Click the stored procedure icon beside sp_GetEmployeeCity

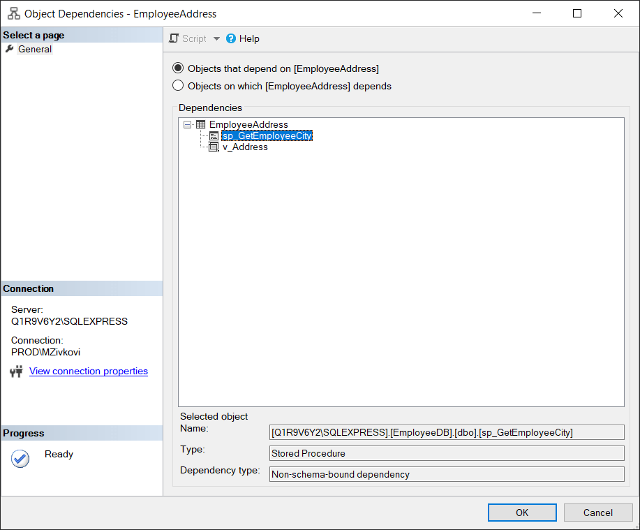click(214, 135)
